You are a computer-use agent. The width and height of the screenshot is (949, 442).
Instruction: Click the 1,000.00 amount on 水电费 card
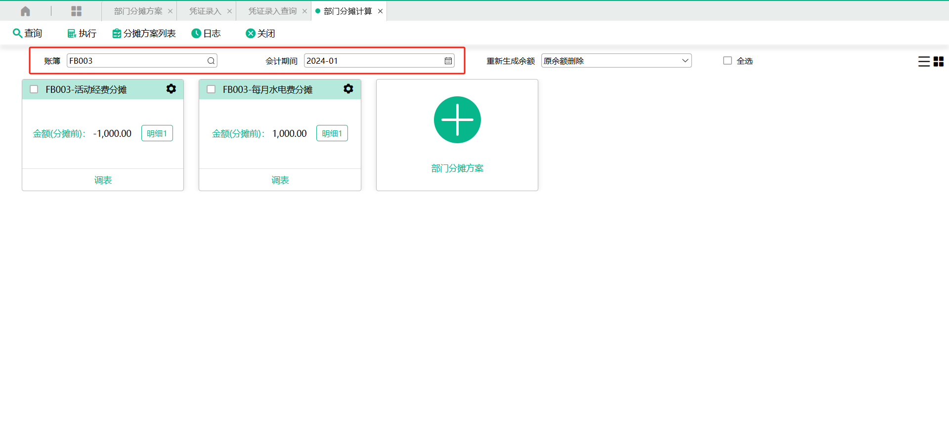coord(290,133)
